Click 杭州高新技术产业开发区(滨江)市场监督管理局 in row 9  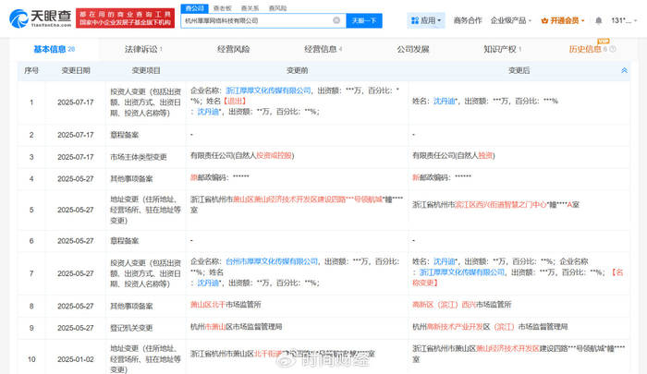point(490,327)
